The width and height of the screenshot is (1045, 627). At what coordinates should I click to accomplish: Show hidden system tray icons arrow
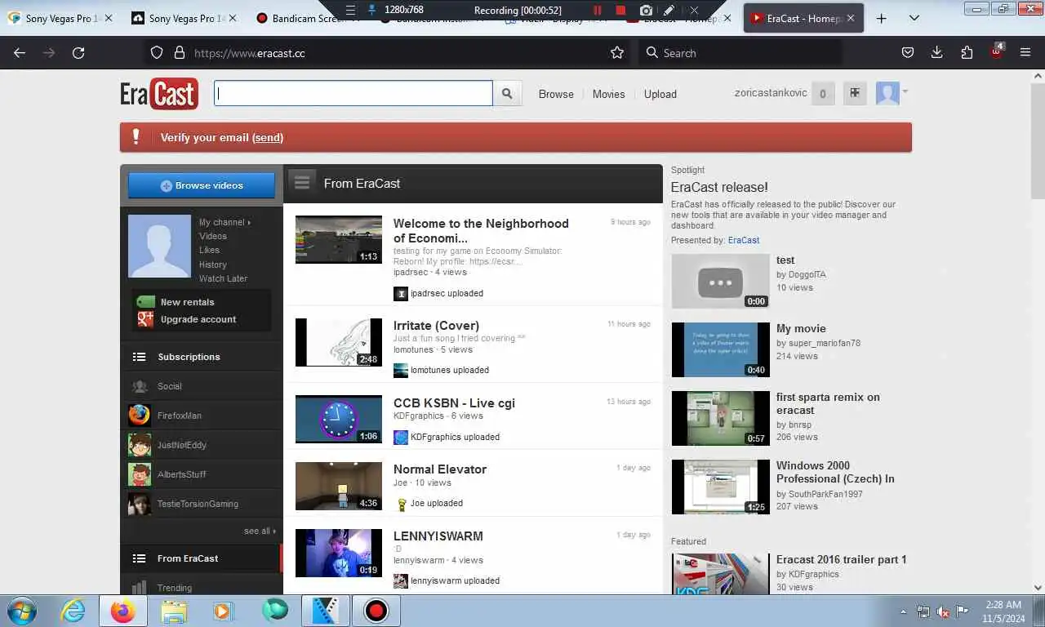tap(903, 611)
